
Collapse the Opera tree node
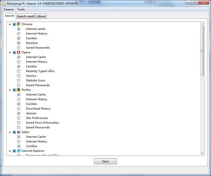tap(10, 52)
